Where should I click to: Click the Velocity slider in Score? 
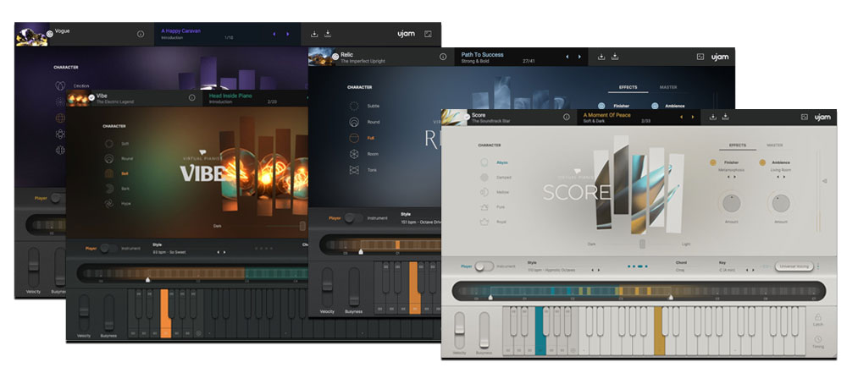pos(460,330)
